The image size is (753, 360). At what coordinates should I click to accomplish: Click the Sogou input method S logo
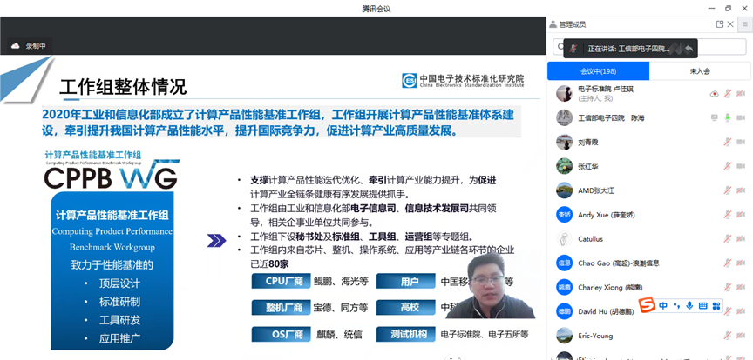pyautogui.click(x=648, y=304)
